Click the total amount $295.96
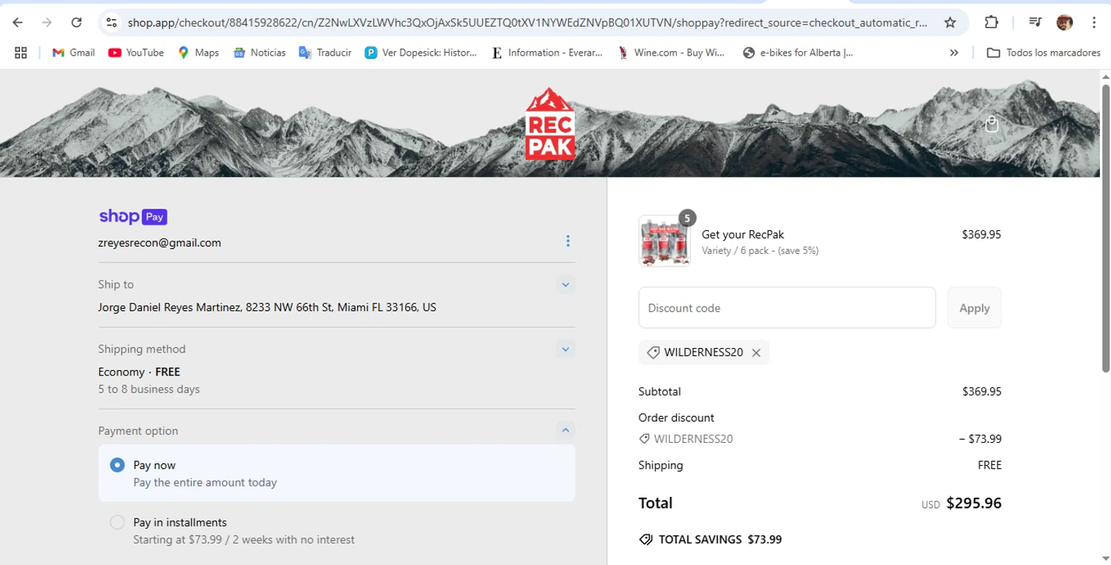 point(974,504)
